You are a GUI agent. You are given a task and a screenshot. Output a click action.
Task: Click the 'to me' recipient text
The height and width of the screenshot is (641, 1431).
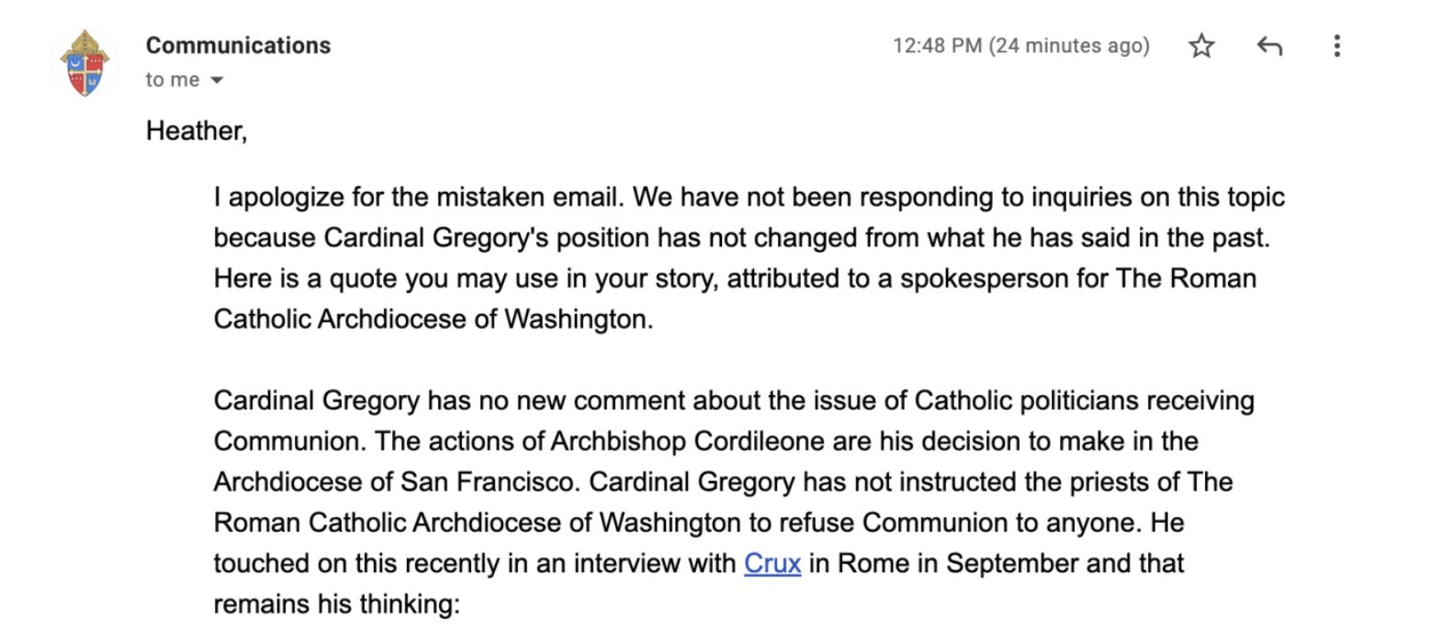coord(173,80)
